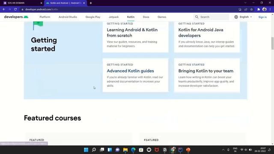Expand the English language dropdown

(243, 17)
